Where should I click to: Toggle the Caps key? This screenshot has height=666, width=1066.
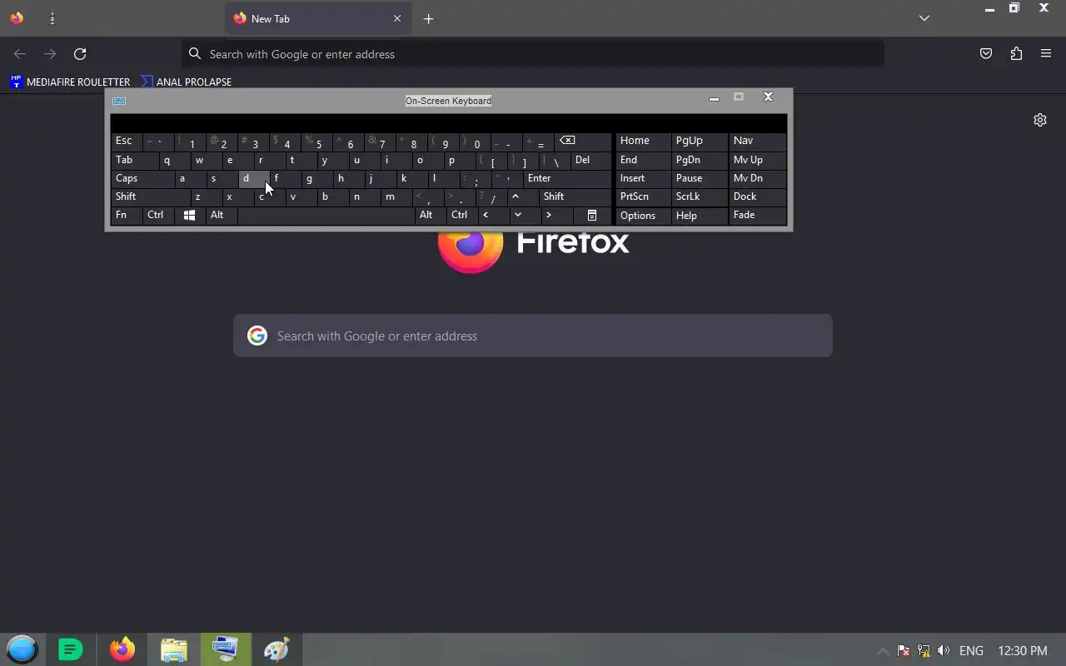coord(142,178)
